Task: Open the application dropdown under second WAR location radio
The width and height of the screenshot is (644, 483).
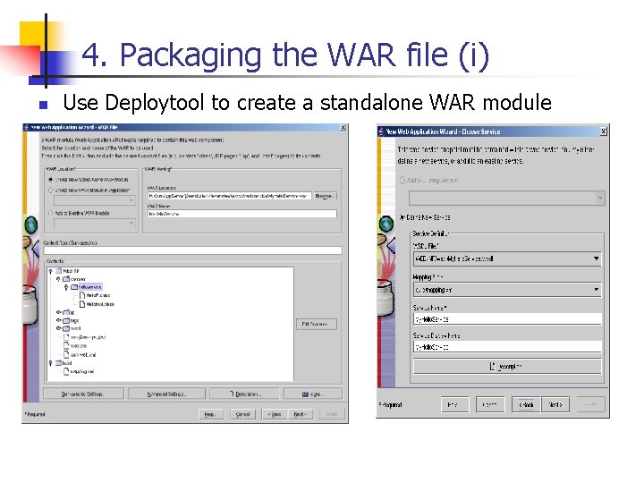Action: (x=95, y=200)
